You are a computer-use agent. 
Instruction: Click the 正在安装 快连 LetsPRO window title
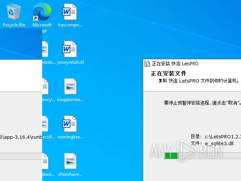[x=175, y=64]
